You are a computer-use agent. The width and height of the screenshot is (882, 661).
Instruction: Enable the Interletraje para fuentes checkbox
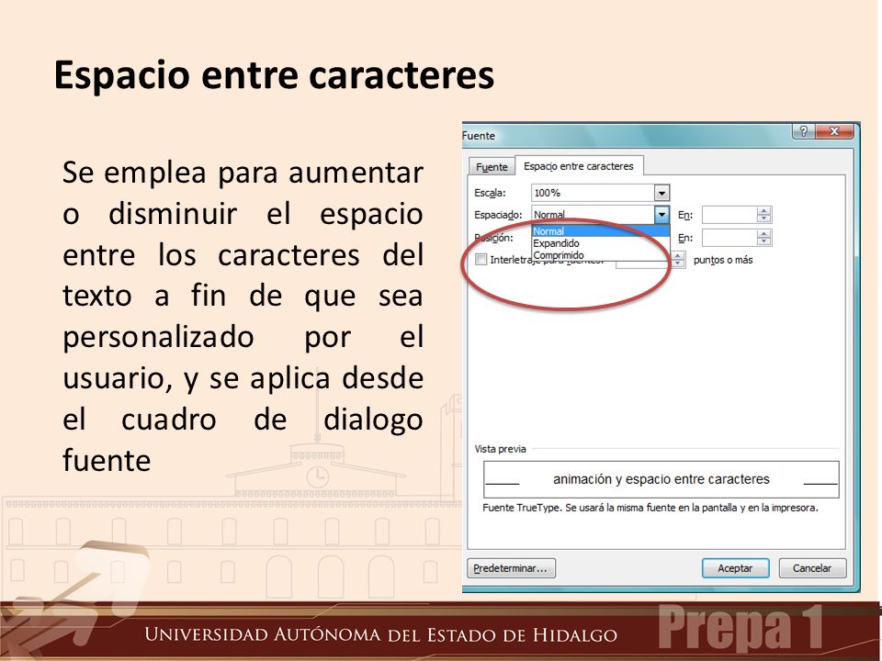tap(481, 259)
